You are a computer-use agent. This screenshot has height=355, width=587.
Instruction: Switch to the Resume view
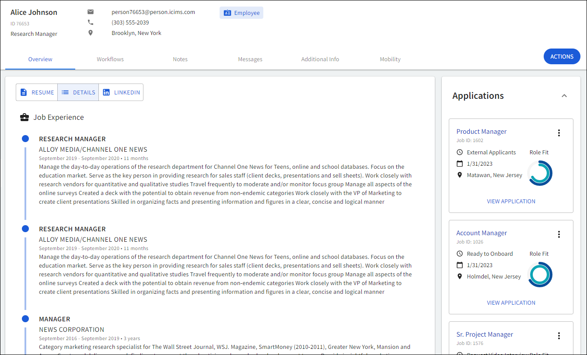point(37,92)
